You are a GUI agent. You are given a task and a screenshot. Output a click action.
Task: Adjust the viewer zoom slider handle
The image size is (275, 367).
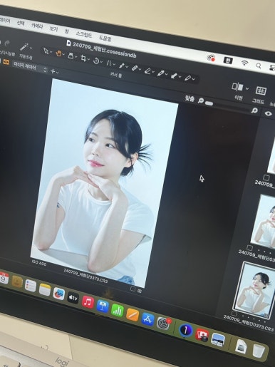pos(209,103)
